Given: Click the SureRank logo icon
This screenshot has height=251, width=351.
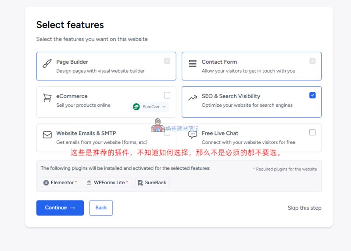Looking at the screenshot, I should (x=140, y=182).
